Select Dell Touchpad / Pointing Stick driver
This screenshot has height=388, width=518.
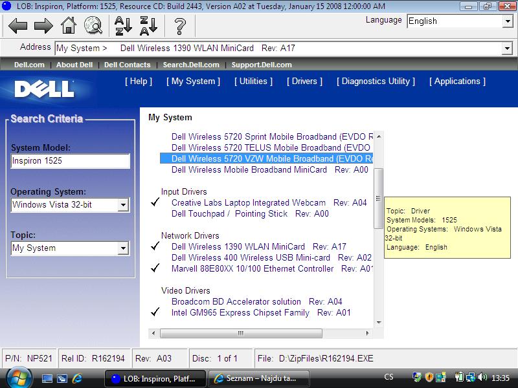(250, 213)
